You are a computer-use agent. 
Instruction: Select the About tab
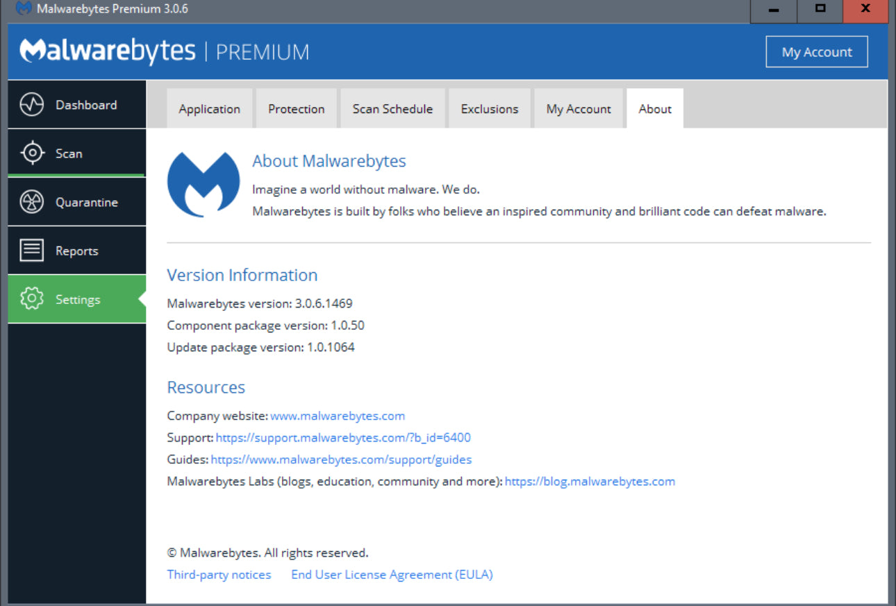tap(655, 108)
